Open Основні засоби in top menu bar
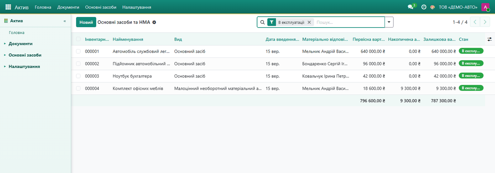The height and width of the screenshot is (173, 495). tap(101, 7)
